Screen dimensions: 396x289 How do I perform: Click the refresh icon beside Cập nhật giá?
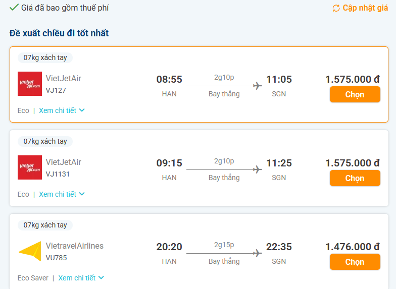point(336,8)
